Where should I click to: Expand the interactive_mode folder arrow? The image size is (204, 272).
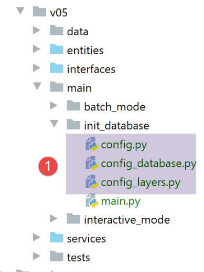click(x=53, y=218)
